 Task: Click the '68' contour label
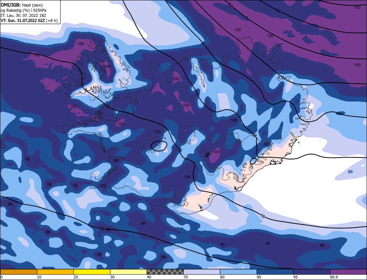[254, 135]
